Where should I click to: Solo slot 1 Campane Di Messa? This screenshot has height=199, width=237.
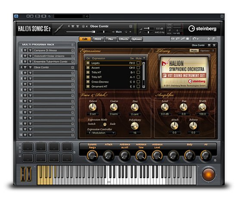[x=31, y=50]
